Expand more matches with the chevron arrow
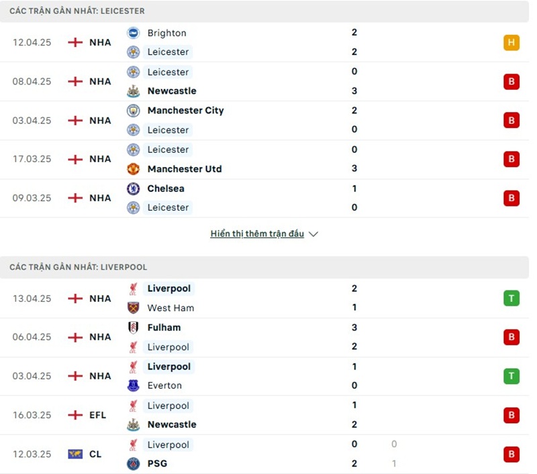537x474 pixels. tap(313, 234)
